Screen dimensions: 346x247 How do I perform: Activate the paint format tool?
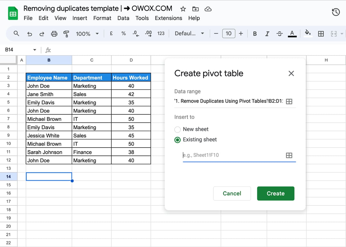tap(66, 34)
